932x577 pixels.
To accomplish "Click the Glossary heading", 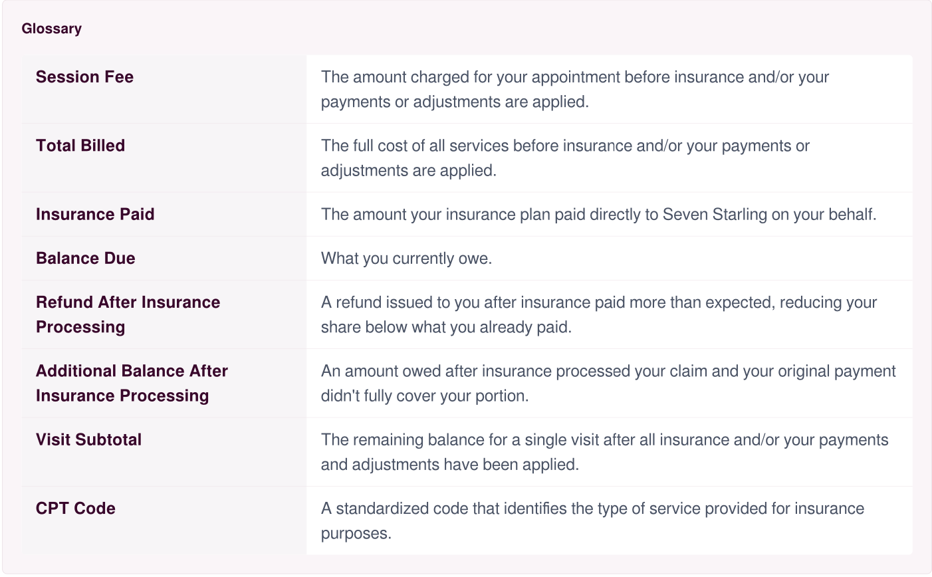I will [x=51, y=29].
